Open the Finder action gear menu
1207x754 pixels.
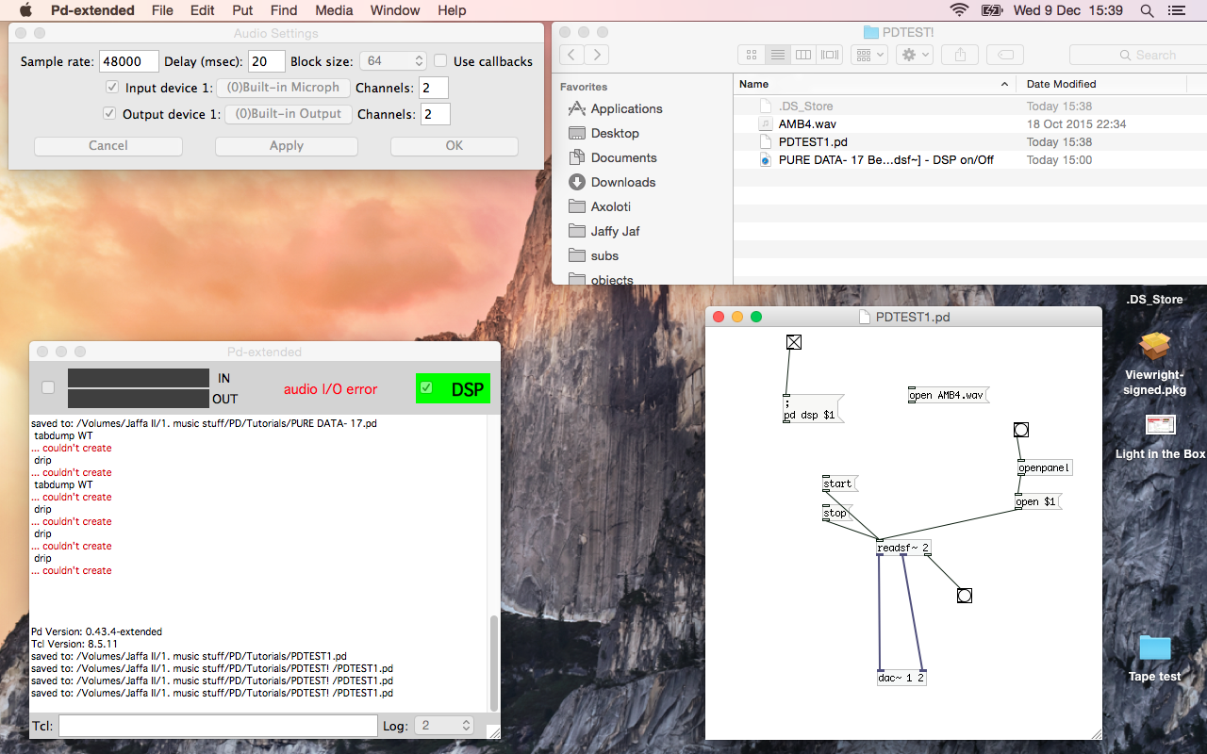tap(915, 55)
